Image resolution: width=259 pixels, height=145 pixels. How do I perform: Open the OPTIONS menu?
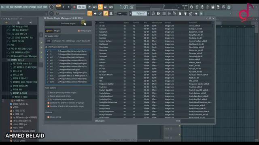point(32,7)
